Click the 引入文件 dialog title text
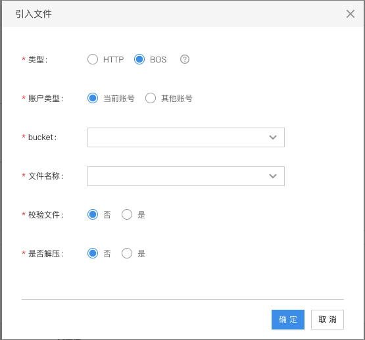The height and width of the screenshot is (340, 365). 34,14
